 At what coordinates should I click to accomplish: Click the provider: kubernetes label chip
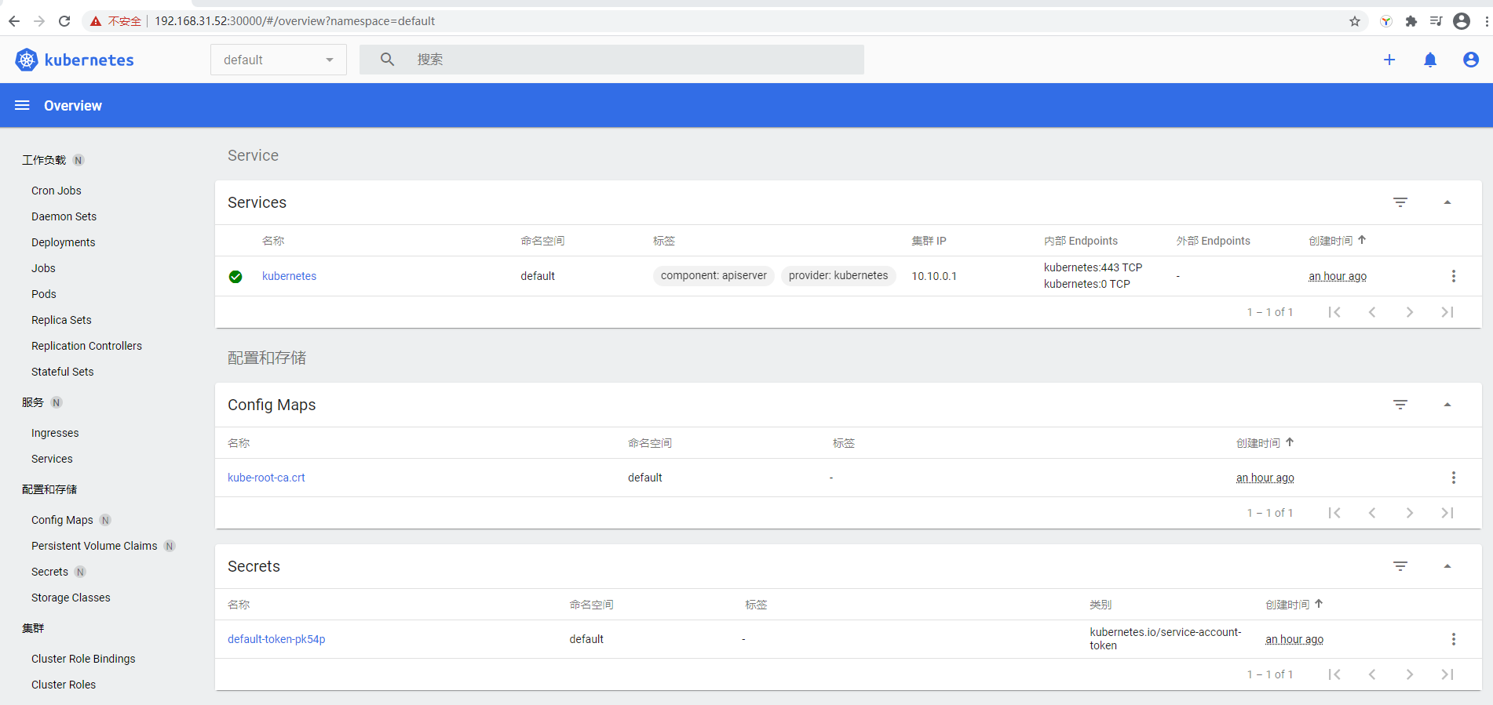pos(838,275)
